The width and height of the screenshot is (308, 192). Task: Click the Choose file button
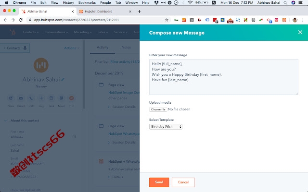pos(158,109)
